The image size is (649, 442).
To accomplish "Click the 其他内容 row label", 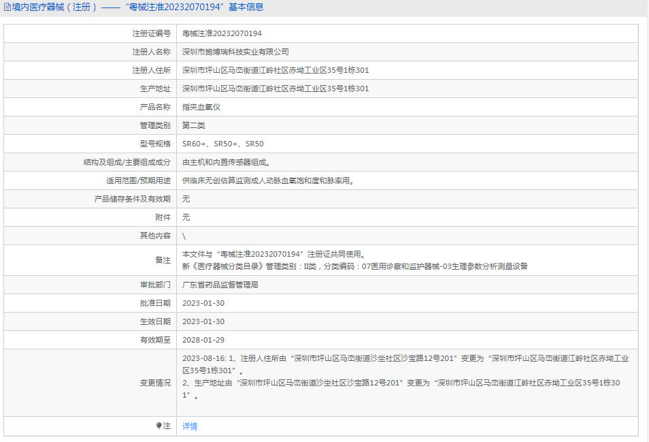I will [x=155, y=236].
